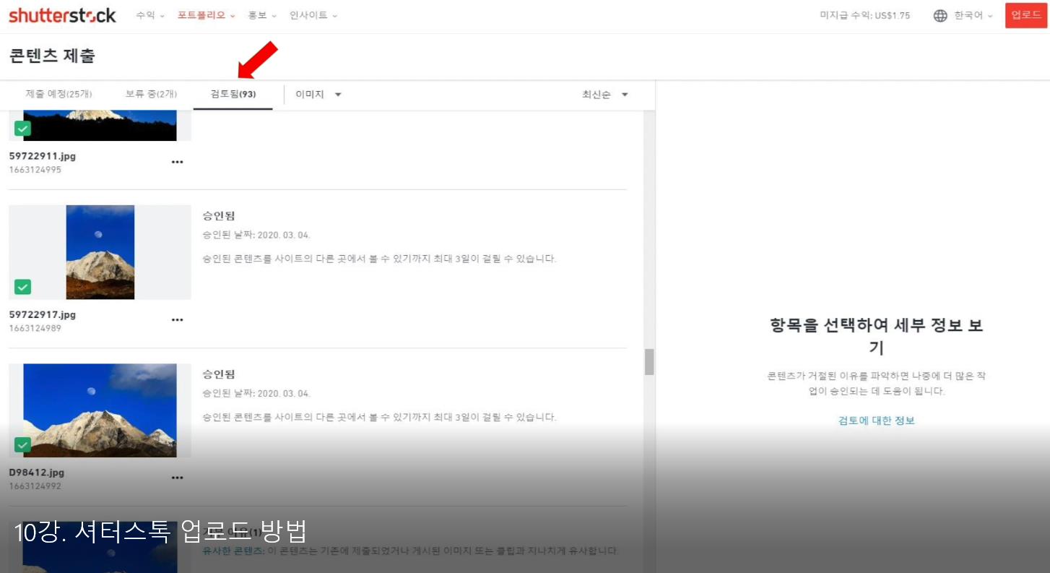Image resolution: width=1050 pixels, height=573 pixels.
Task: Toggle green checkmark on D98412.jpg thumbnail
Action: 23,444
